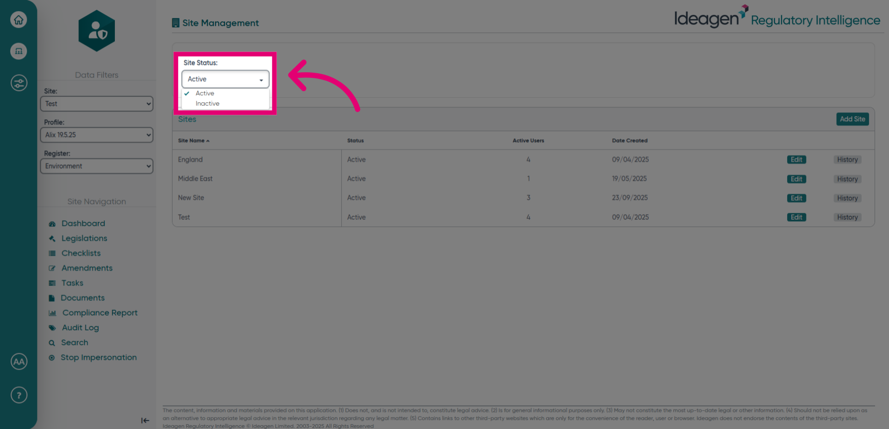Click the Test site name cell
The image size is (889, 429).
tap(184, 217)
